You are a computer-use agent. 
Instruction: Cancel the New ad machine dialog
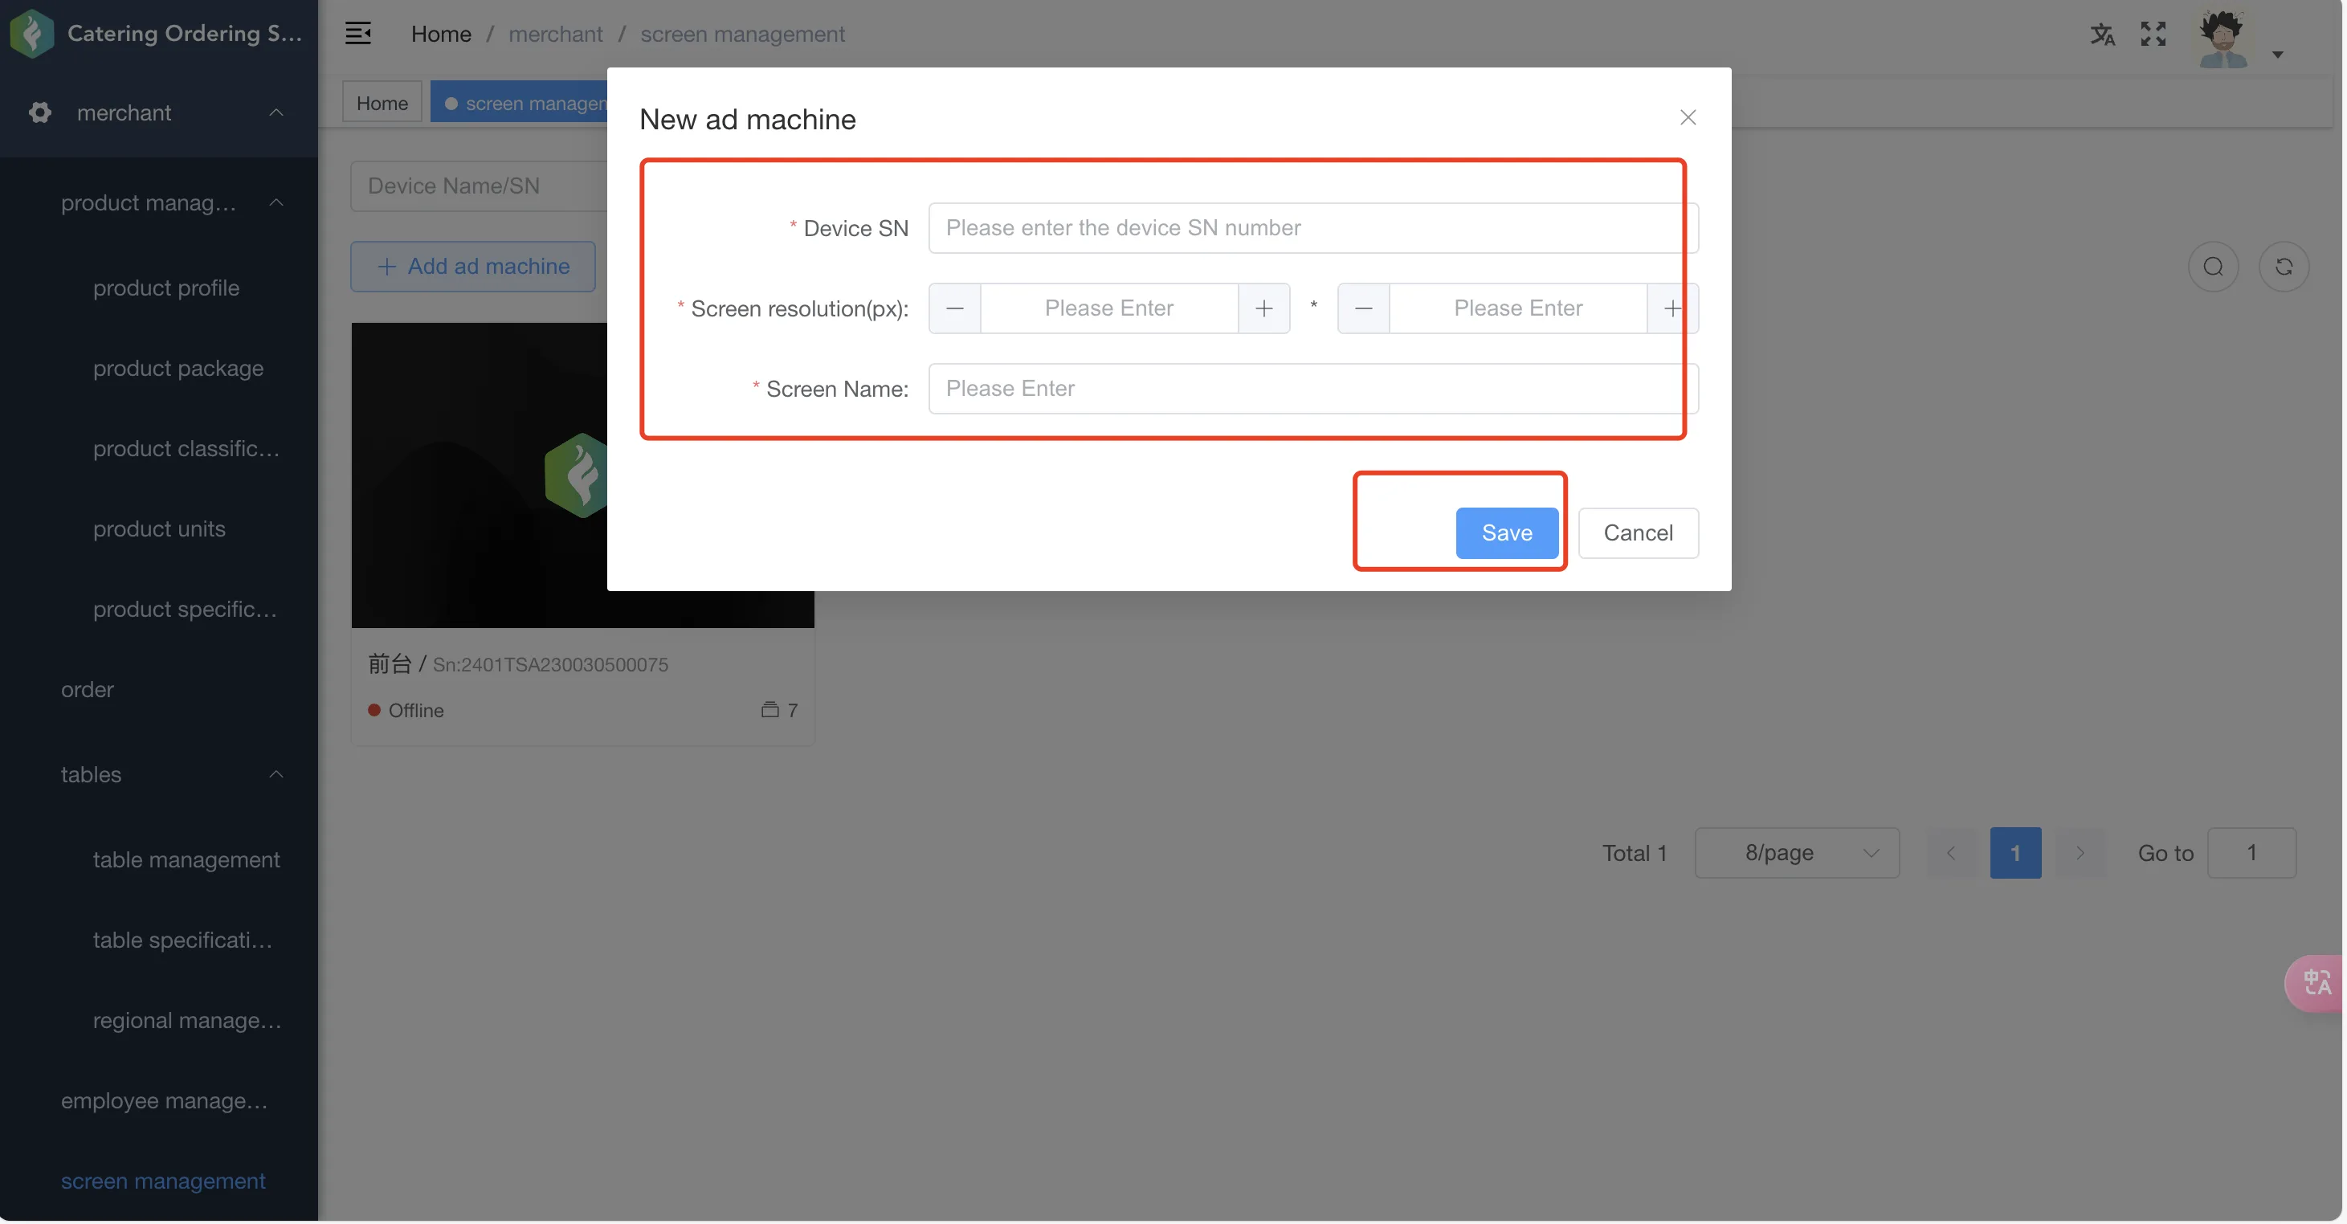1637,532
